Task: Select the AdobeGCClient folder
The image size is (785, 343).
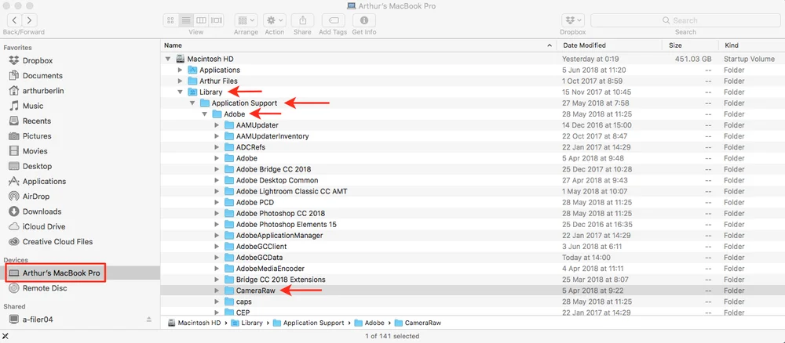Action: click(x=472, y=246)
